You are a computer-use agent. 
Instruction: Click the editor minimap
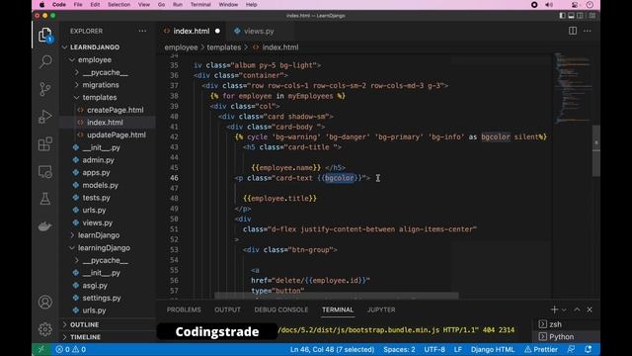(x=572, y=87)
